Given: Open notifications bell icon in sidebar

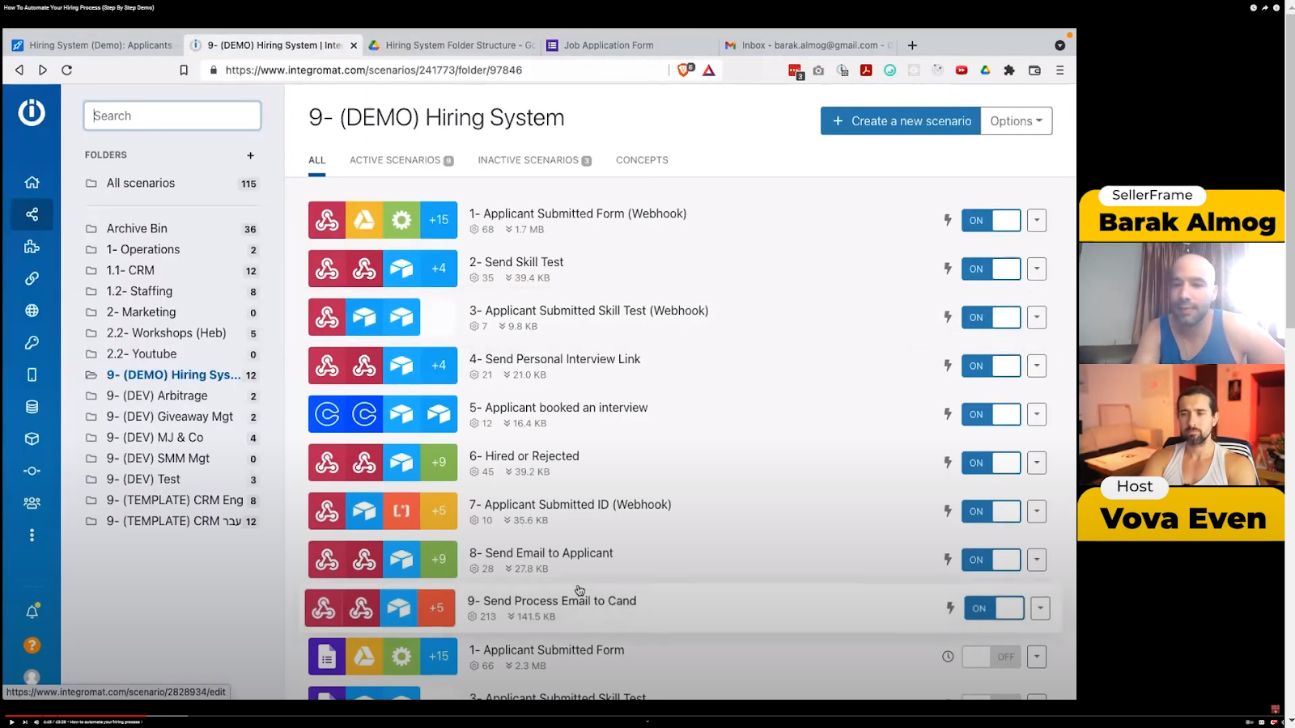Looking at the screenshot, I should coord(32,612).
